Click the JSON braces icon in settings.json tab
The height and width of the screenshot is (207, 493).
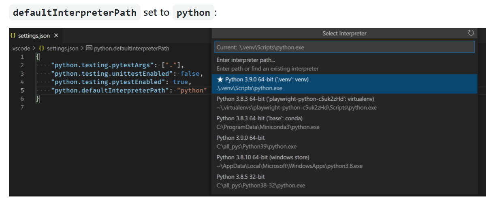(13, 36)
